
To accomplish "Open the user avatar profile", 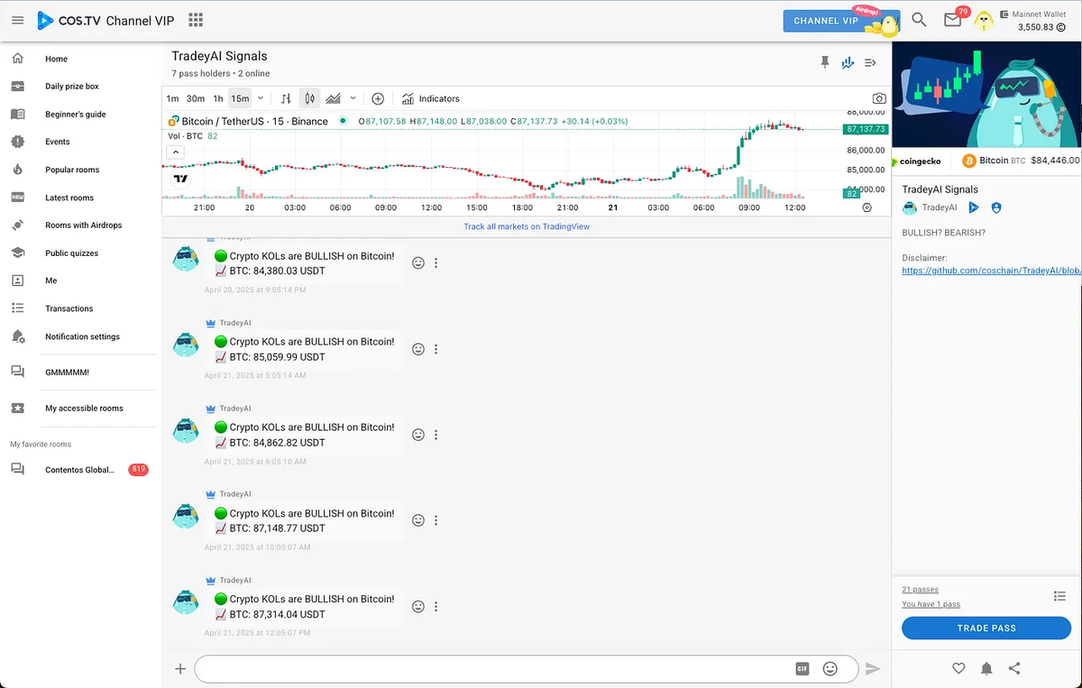I will 986,21.
